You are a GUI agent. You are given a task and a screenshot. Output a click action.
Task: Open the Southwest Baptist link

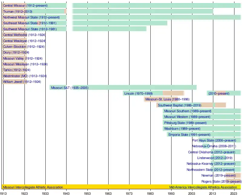tap(171, 106)
